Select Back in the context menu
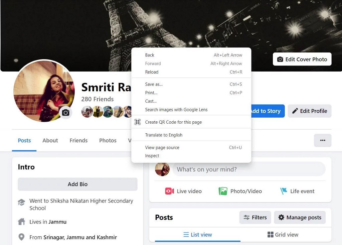 point(191,55)
